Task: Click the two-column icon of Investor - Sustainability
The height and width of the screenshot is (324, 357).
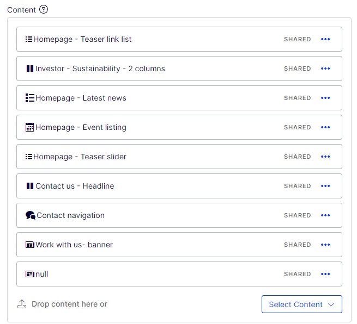Action: 30,68
